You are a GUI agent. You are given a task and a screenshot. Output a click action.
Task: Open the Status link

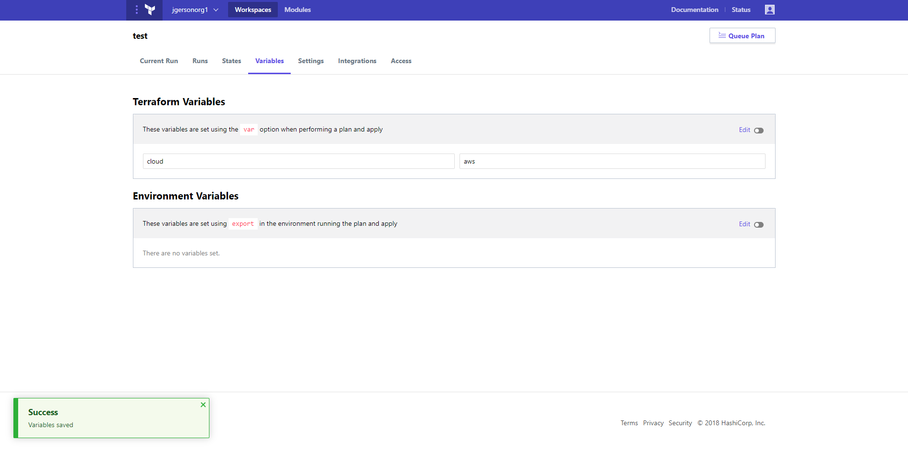pyautogui.click(x=741, y=10)
